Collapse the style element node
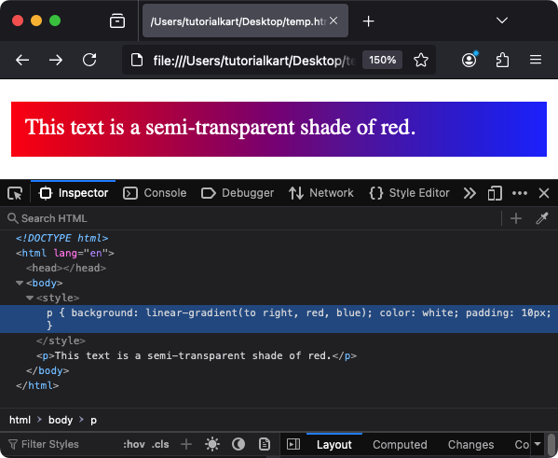The height and width of the screenshot is (458, 558). click(x=30, y=298)
